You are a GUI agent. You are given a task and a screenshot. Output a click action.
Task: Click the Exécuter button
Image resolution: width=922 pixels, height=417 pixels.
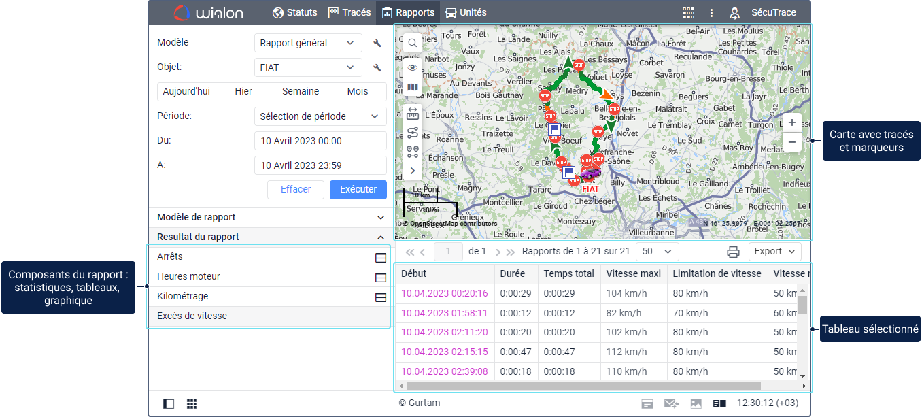pyautogui.click(x=358, y=189)
